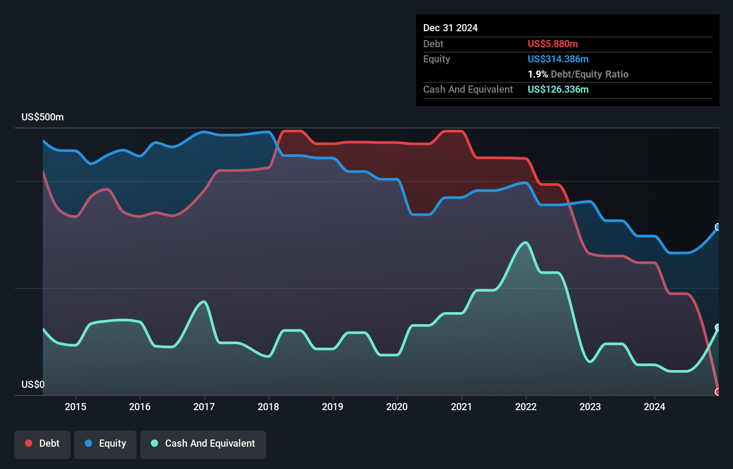
Task: Click the US$0 y-axis label
Action: [33, 384]
